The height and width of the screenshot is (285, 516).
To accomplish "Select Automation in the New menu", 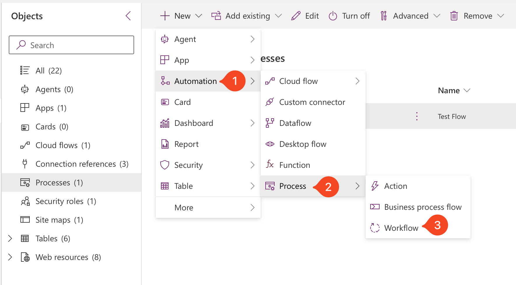I will click(x=208, y=81).
